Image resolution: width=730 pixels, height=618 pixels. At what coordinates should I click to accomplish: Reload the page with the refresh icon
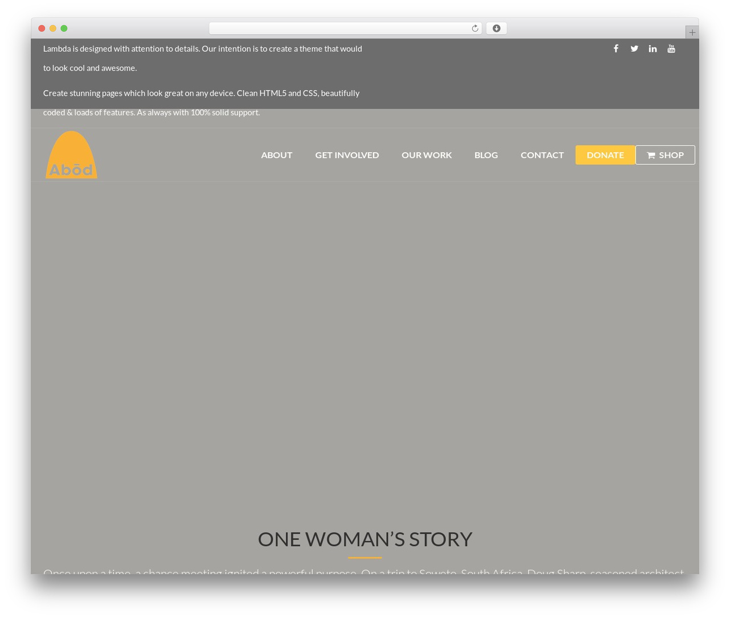(474, 29)
